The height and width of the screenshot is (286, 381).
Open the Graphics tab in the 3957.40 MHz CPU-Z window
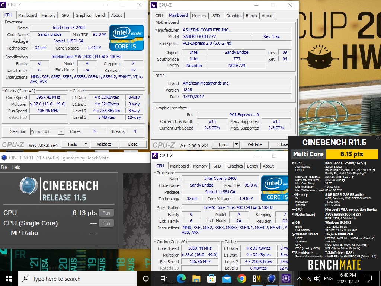(x=83, y=15)
